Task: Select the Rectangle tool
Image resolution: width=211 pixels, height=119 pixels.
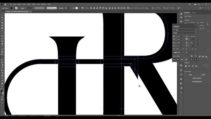Action: click(x=2, y=36)
